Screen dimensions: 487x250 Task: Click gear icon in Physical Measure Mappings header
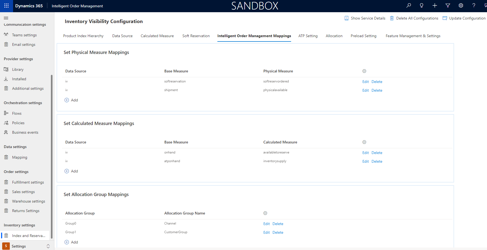click(364, 71)
